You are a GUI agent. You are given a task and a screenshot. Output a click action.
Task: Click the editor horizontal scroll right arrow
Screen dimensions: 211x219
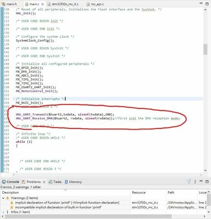[201, 175]
